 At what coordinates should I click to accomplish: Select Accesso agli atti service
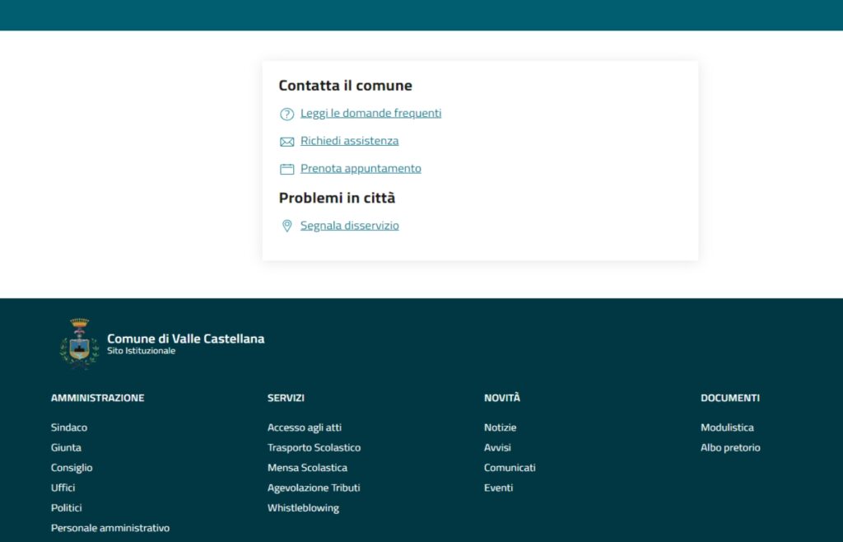pos(304,428)
